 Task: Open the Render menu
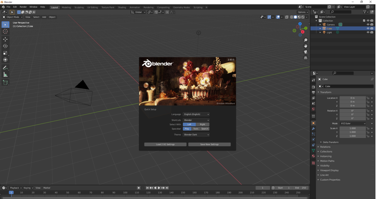click(x=23, y=7)
